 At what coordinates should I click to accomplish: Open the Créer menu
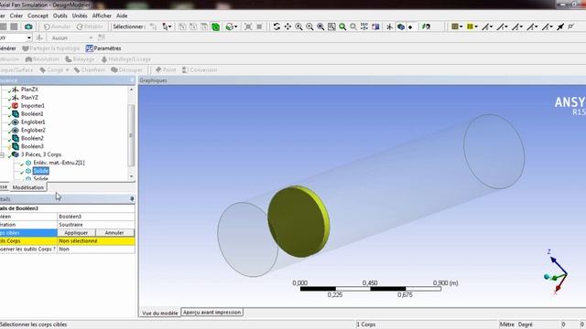[16, 16]
